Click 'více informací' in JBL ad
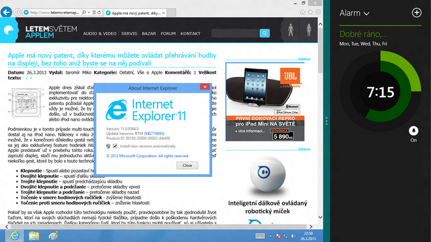Screen dimensions: 431x242 click(250, 131)
